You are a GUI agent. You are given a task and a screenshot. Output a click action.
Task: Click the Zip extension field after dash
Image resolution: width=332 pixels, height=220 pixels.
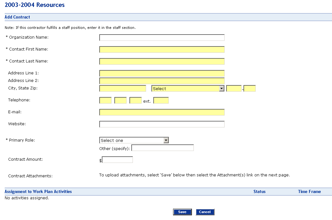point(250,89)
